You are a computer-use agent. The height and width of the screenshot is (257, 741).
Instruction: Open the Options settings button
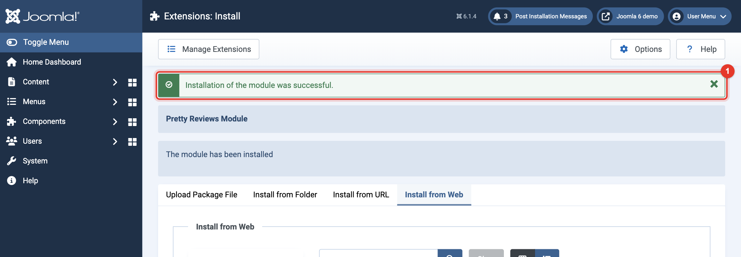click(x=640, y=49)
